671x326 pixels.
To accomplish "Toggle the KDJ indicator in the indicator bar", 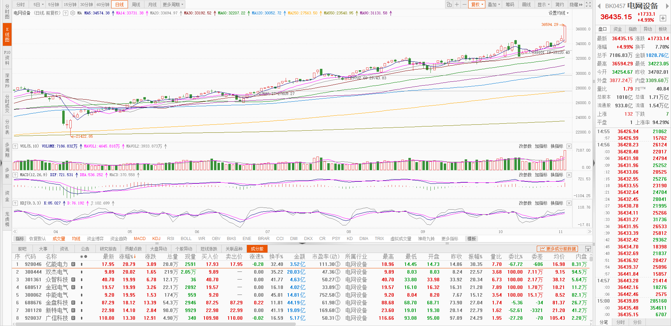I will tap(156, 239).
